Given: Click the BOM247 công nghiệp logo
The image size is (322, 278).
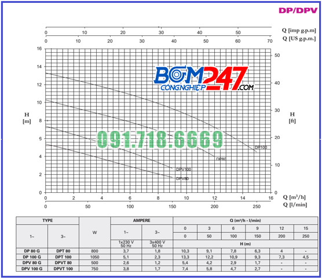Looking at the screenshot, I should [204, 79].
